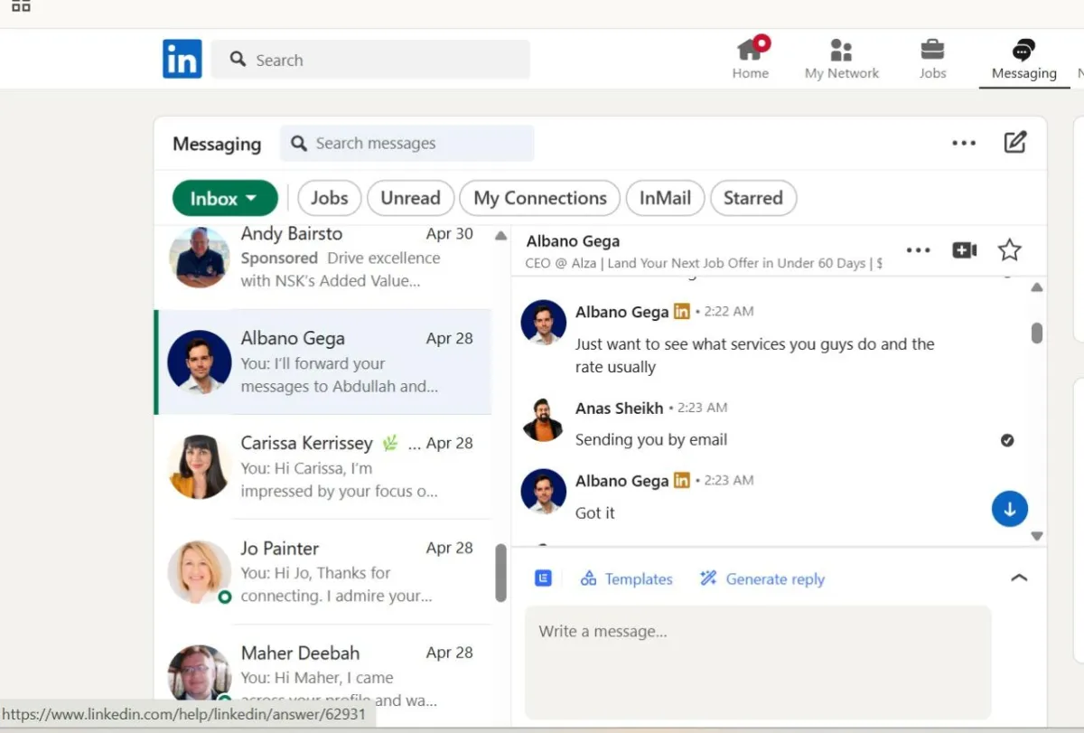
Task: Open Maher Deebah conversation
Action: [322, 673]
